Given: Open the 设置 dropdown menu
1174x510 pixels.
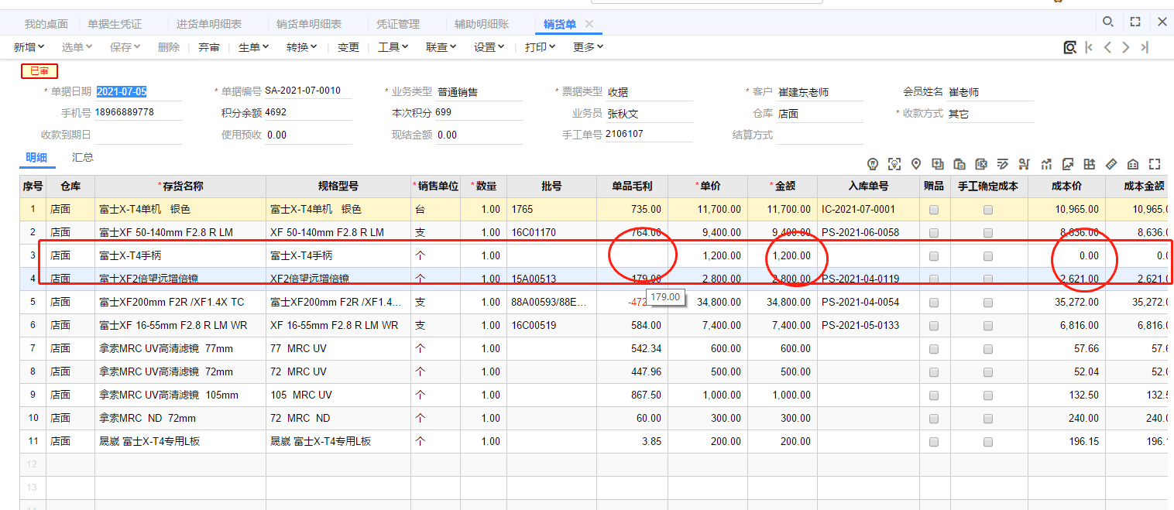Looking at the screenshot, I should (489, 47).
